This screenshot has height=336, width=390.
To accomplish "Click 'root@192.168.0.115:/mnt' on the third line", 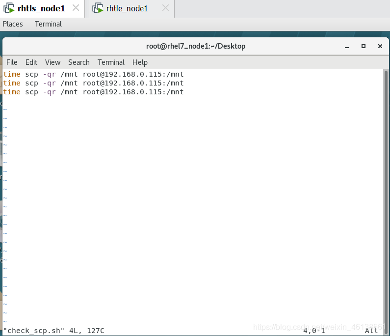I will 133,92.
